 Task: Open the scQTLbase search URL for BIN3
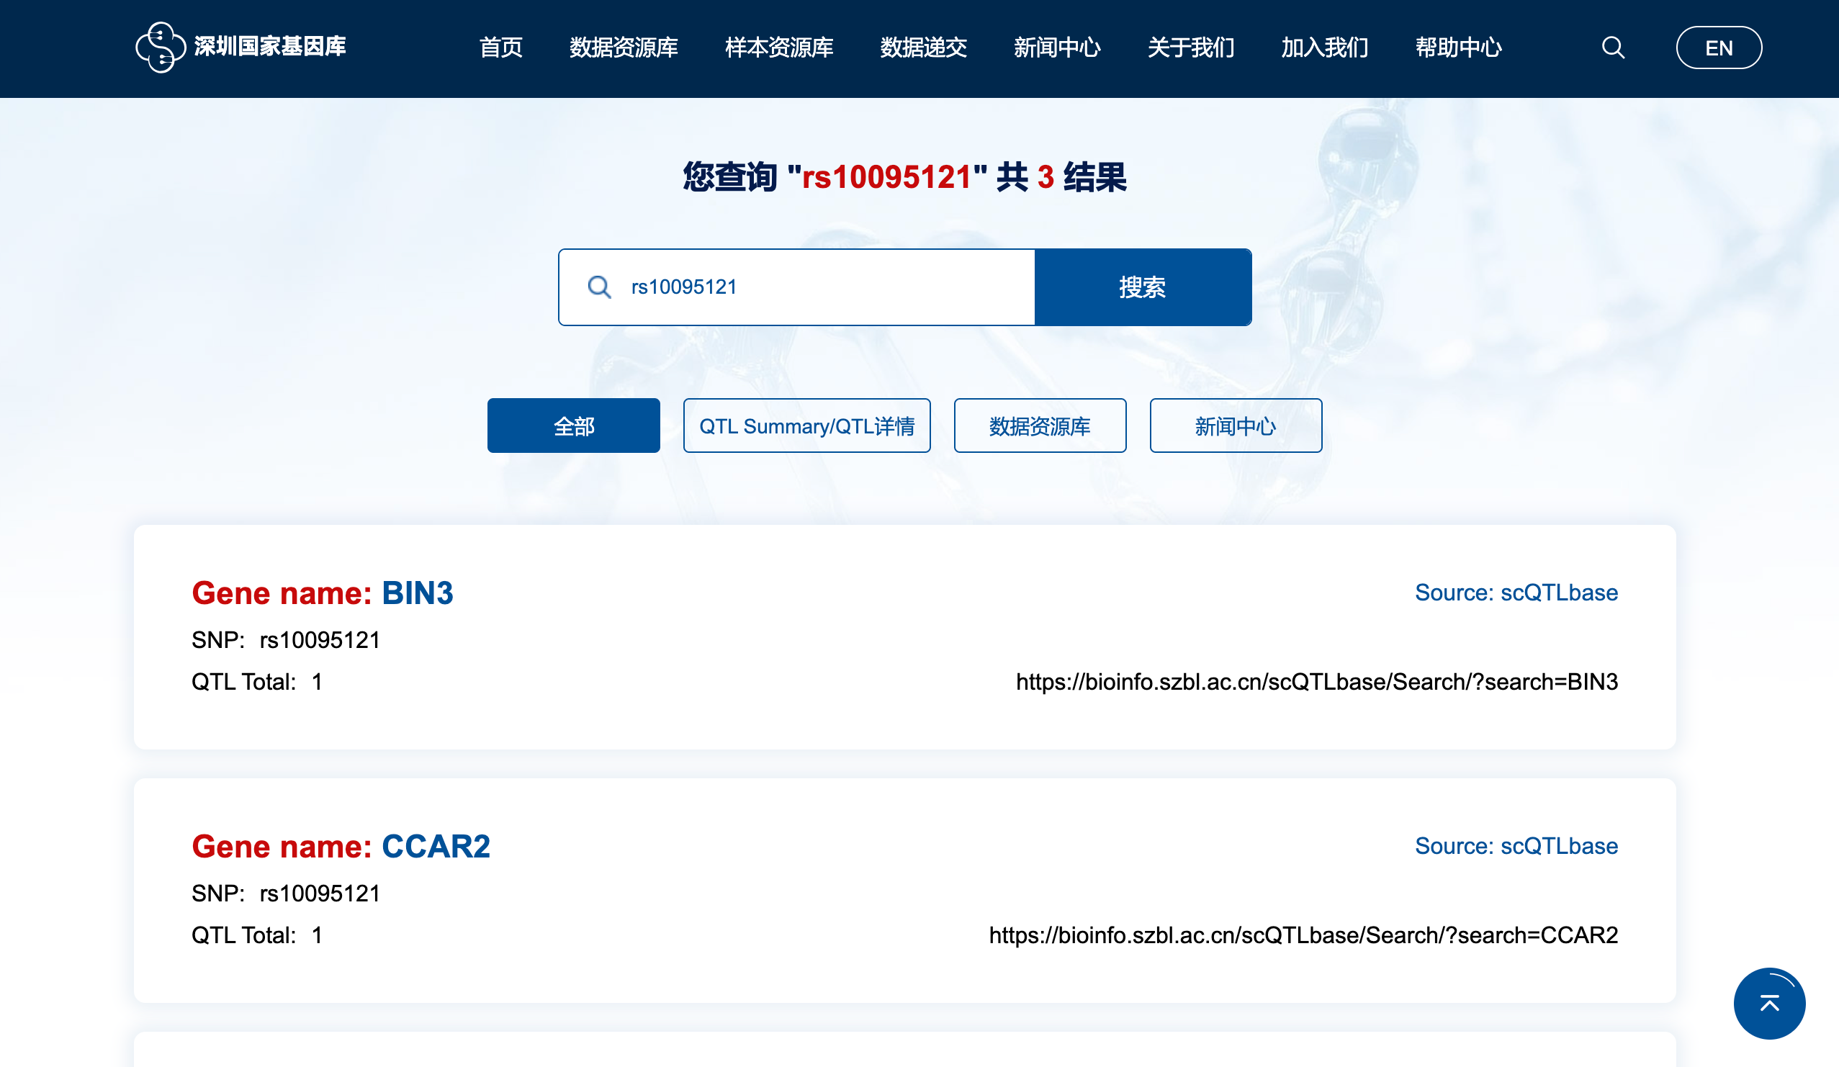pos(1316,682)
